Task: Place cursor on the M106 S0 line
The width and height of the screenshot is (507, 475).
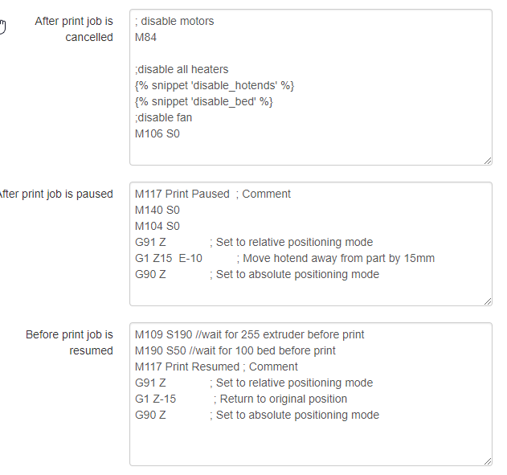Action: pyautogui.click(x=157, y=134)
